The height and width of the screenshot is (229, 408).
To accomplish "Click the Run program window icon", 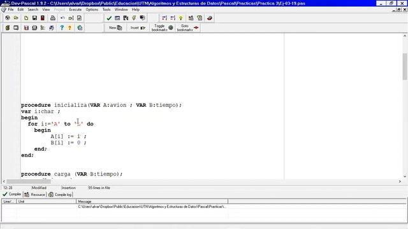I will pos(117,18).
